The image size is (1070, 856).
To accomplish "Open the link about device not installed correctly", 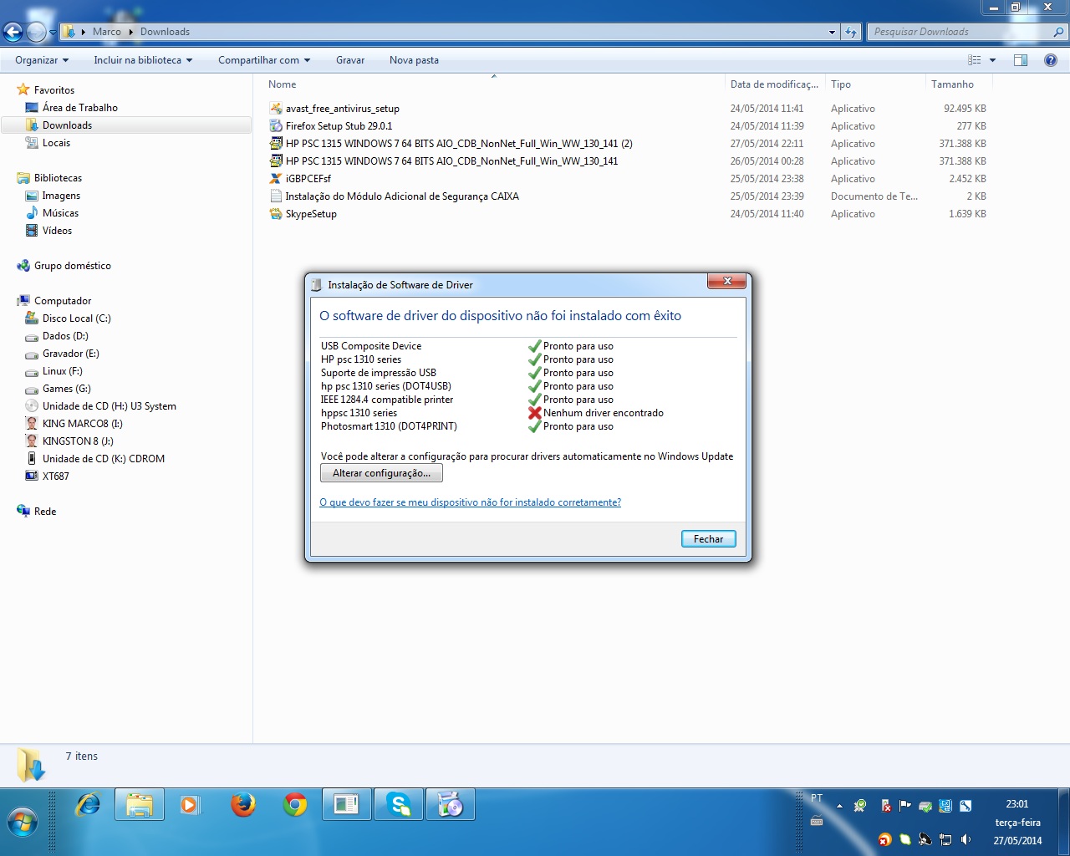I will coord(470,502).
